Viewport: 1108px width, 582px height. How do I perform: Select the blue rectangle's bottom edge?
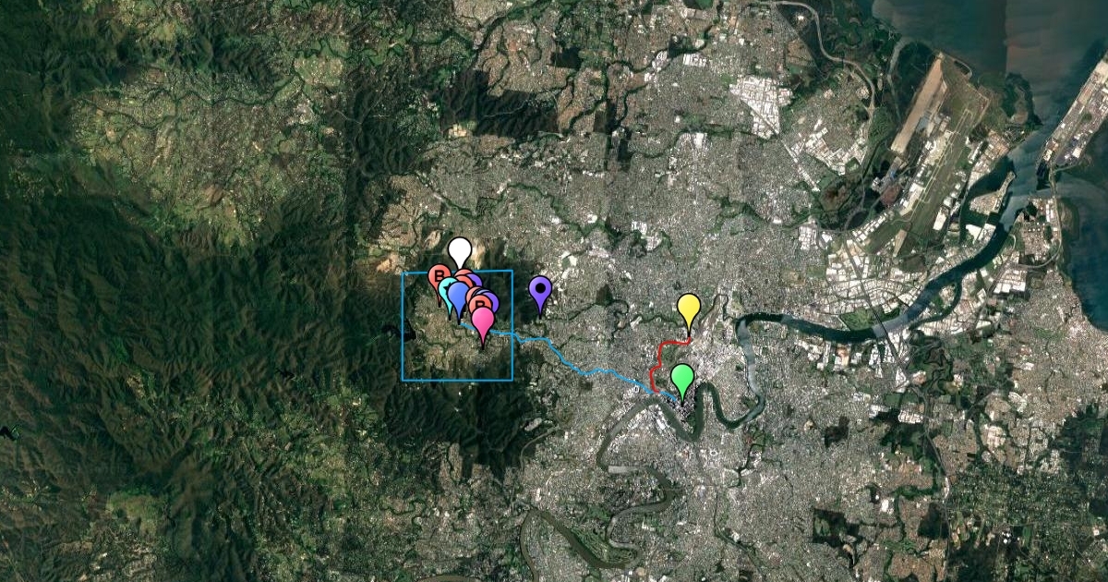pos(457,380)
